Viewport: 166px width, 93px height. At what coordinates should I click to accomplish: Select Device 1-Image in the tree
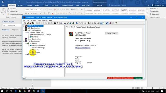coord(39,48)
